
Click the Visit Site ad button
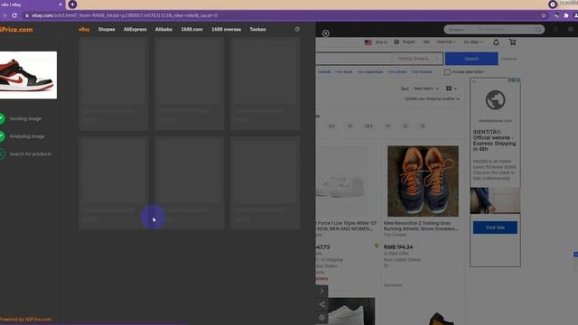pyautogui.click(x=495, y=227)
